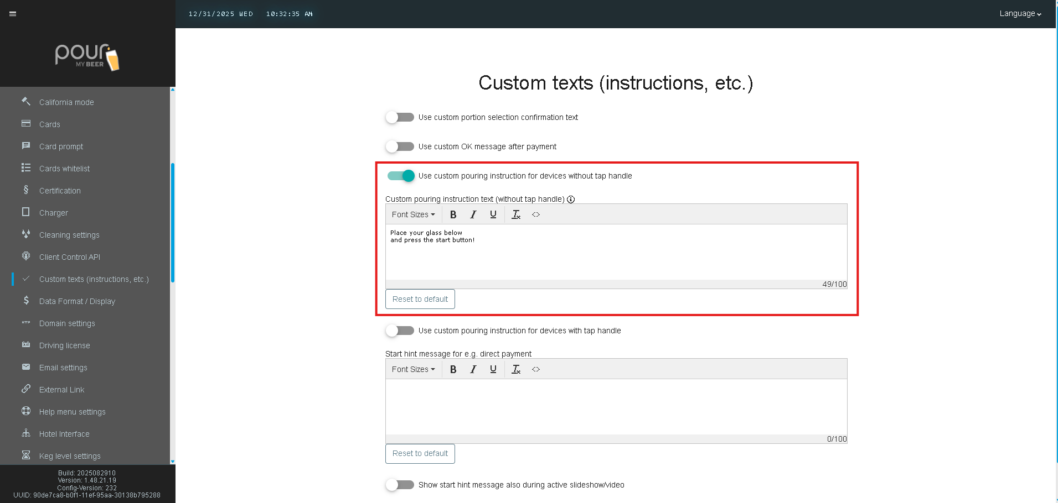
Task: Clear formatting in pouring instruction editor
Action: pos(515,214)
